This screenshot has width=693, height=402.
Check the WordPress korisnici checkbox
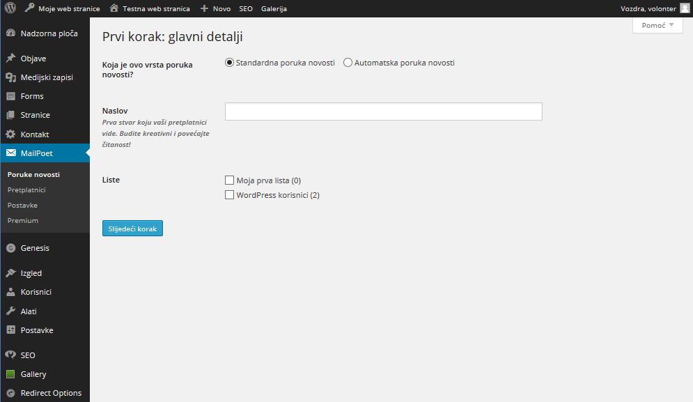pos(229,194)
